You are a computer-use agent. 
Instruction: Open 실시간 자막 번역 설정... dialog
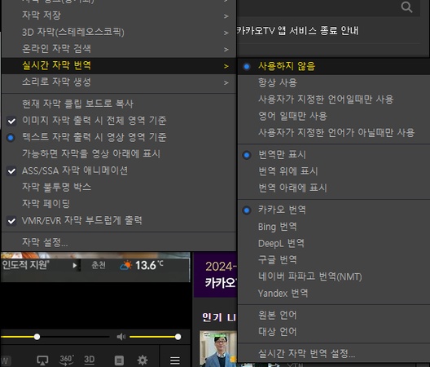334,353
